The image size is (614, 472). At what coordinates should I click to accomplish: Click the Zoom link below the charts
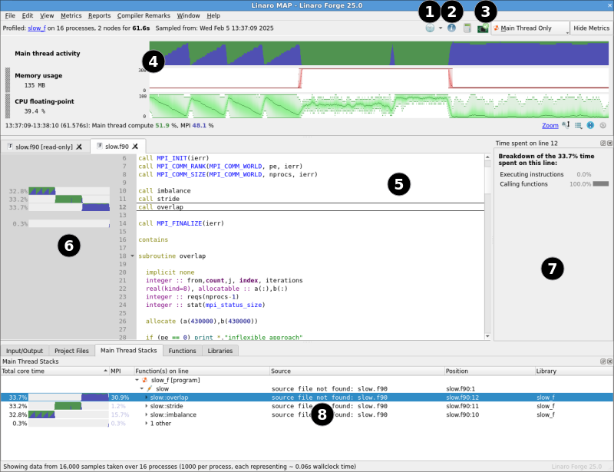[x=550, y=125]
